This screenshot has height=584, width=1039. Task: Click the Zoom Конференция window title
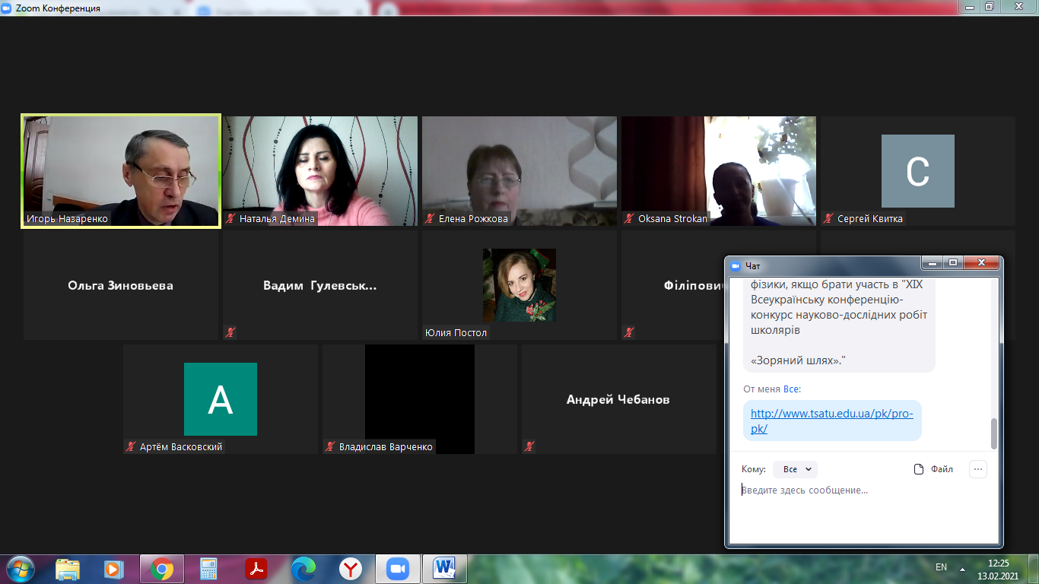[x=57, y=8]
